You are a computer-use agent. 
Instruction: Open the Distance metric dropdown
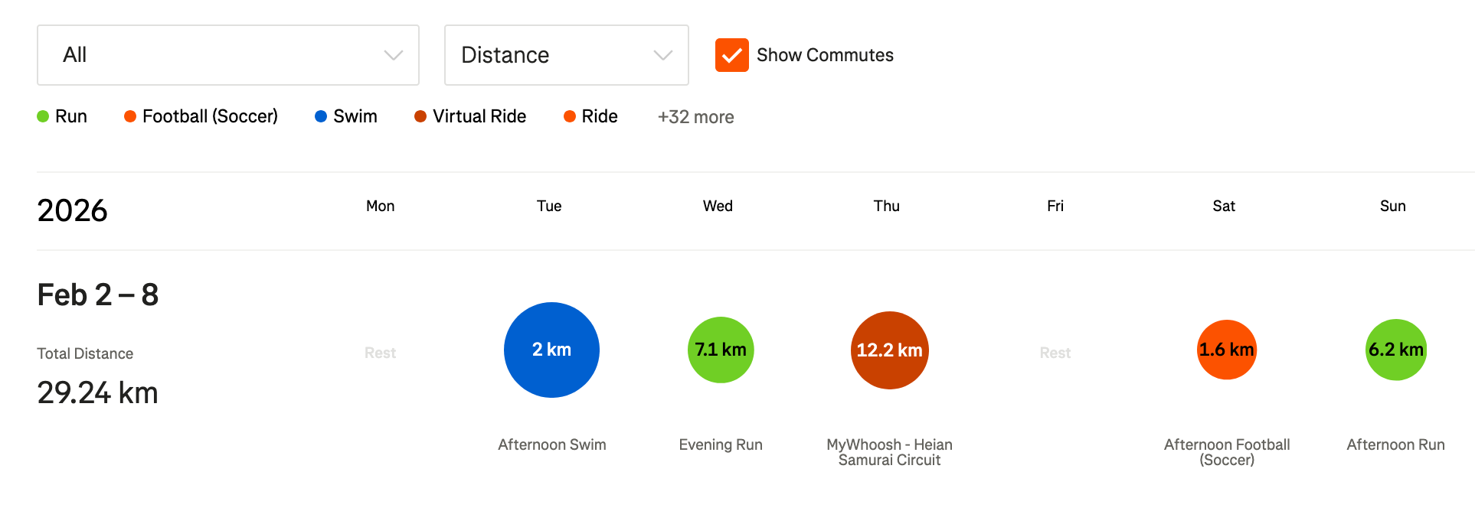coord(566,55)
